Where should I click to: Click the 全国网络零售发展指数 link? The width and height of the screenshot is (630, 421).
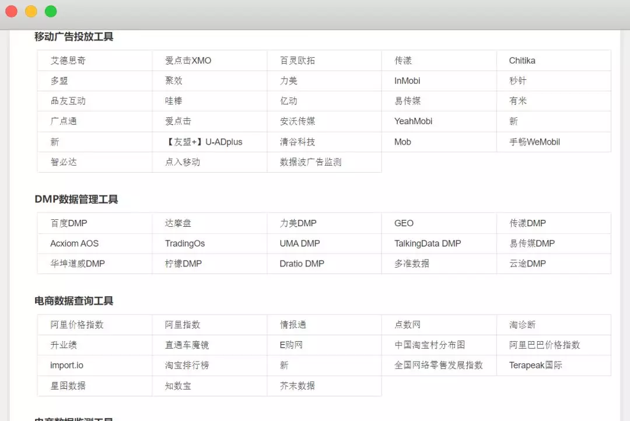point(438,365)
